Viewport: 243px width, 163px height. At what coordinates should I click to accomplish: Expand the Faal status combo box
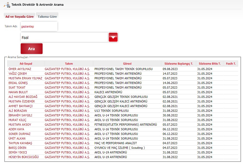pyautogui.click(x=64, y=38)
